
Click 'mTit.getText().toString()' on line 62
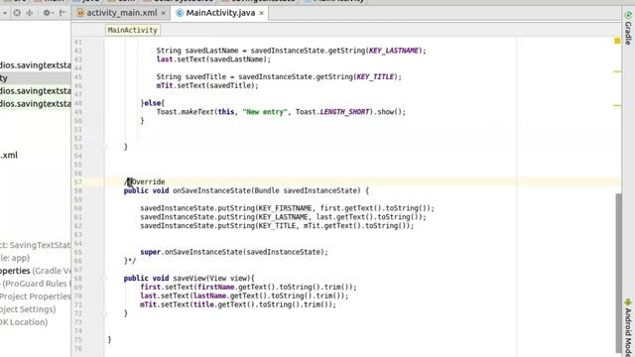[355, 226]
